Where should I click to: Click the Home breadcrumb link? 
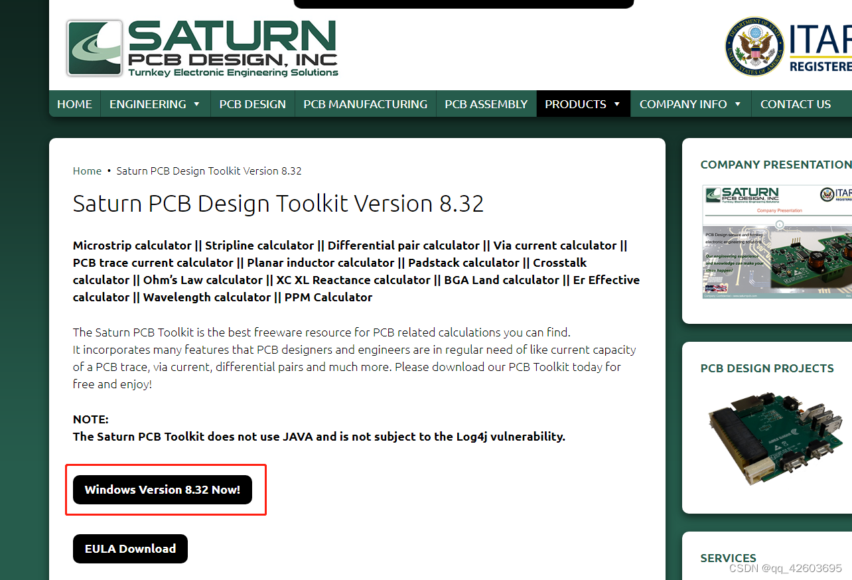coord(87,171)
